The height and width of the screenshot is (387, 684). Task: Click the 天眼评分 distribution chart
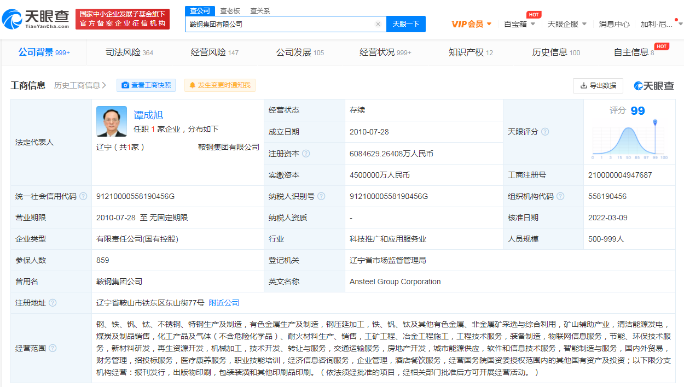(x=630, y=140)
